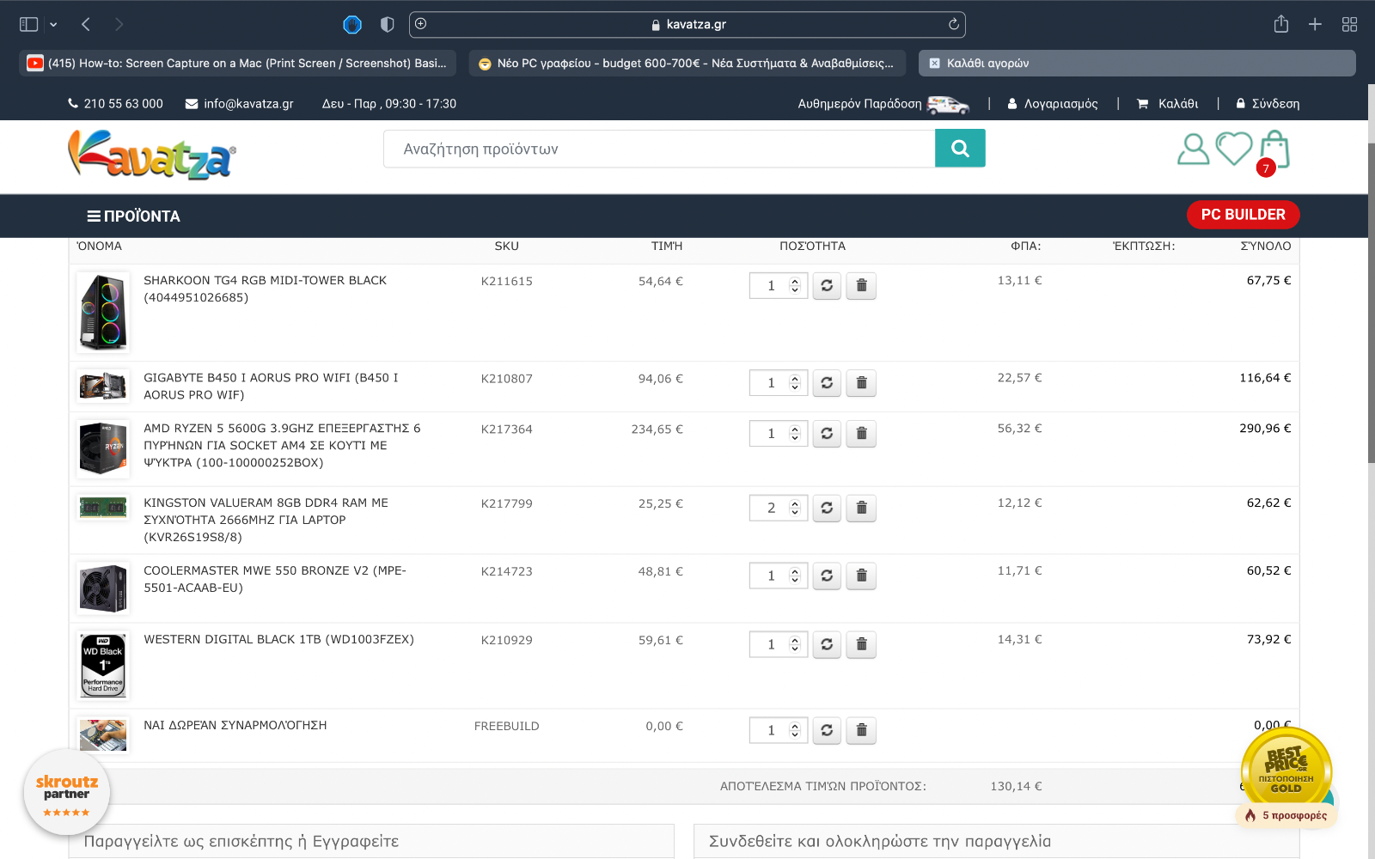Viewport: 1375px width, 859px height.
Task: Click in product search field
Action: (x=659, y=149)
